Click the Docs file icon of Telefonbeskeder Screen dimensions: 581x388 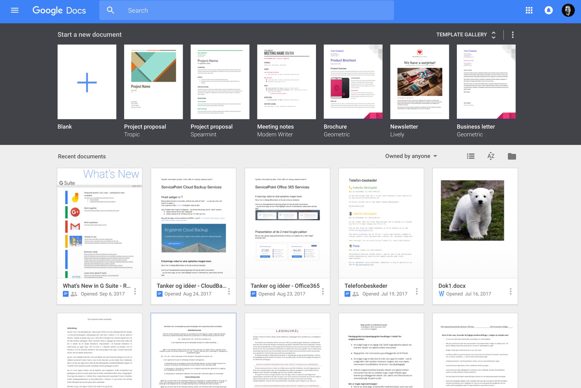(x=347, y=294)
